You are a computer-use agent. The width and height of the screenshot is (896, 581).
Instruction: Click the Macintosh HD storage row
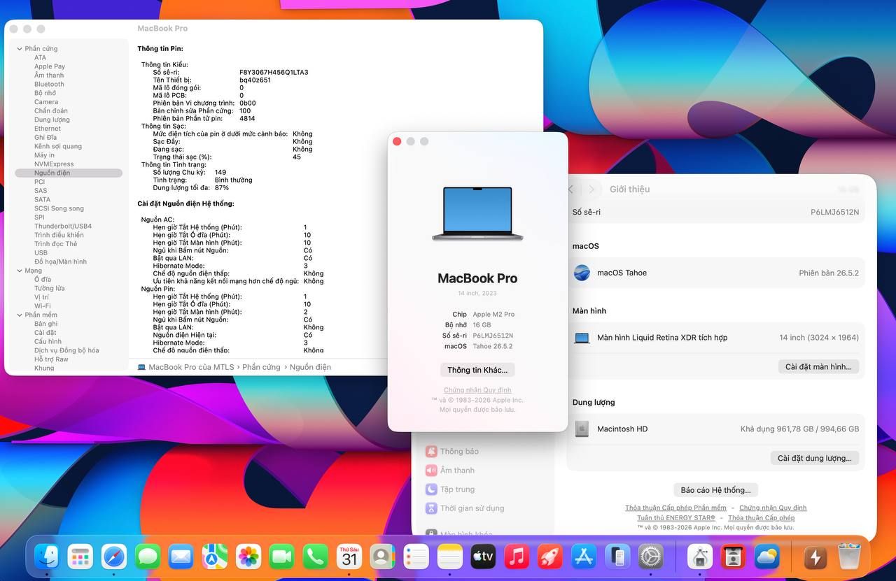pyautogui.click(x=715, y=429)
